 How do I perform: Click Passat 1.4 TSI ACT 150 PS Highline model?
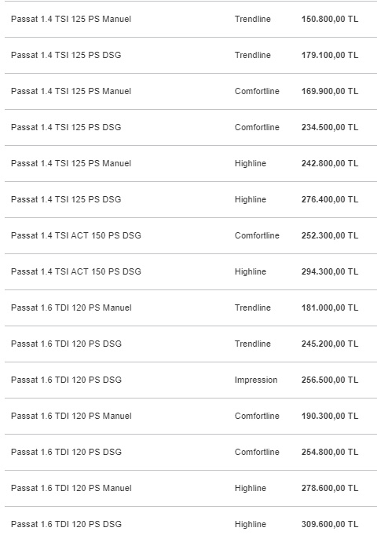76,272
